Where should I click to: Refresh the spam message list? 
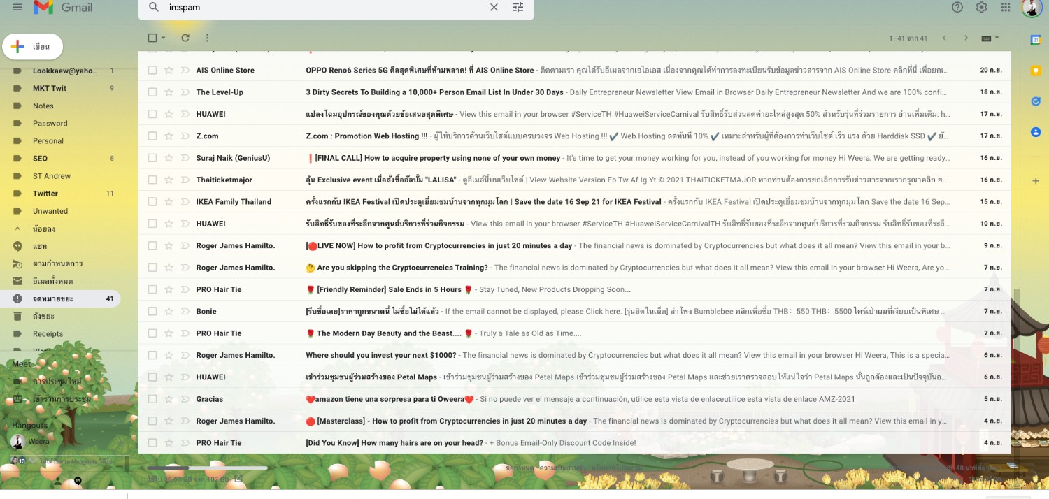(x=185, y=38)
